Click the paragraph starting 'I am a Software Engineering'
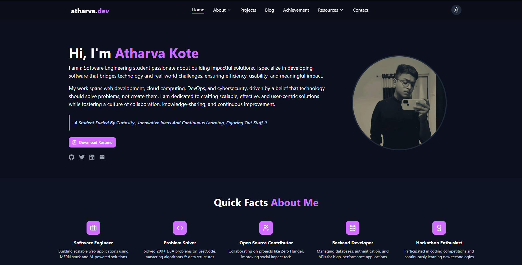The width and height of the screenshot is (522, 265). point(196,72)
